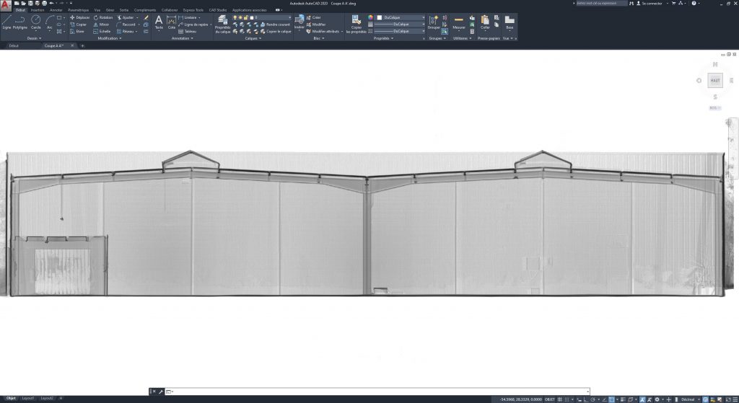Expand the Bloc panel

point(319,38)
